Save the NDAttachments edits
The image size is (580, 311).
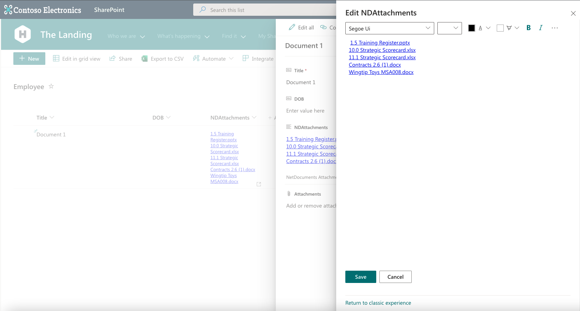(x=360, y=277)
